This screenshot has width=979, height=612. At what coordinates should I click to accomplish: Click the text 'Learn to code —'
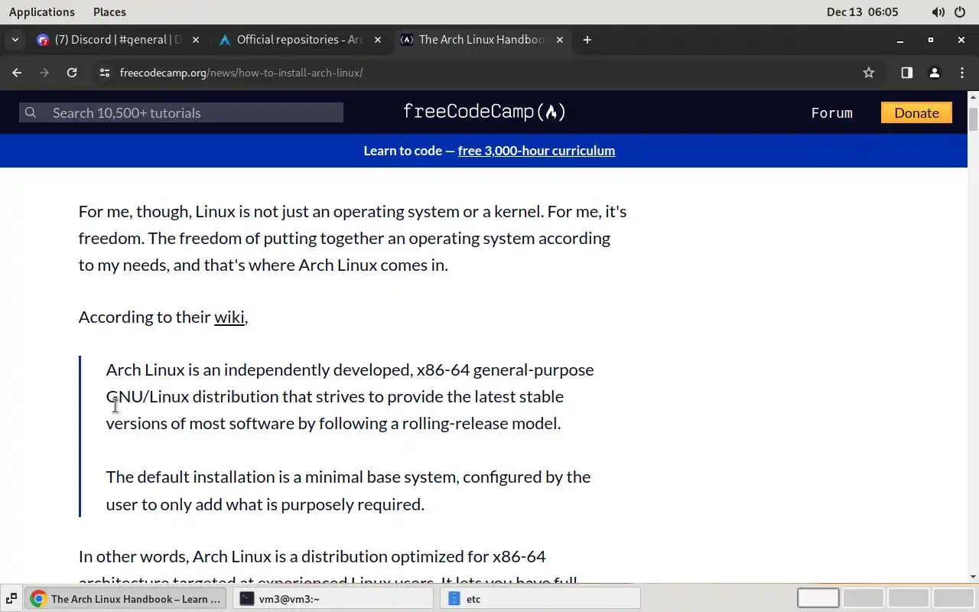[409, 151]
